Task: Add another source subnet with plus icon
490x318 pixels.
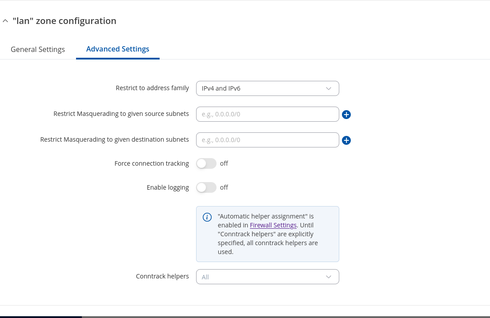Action: [346, 115]
